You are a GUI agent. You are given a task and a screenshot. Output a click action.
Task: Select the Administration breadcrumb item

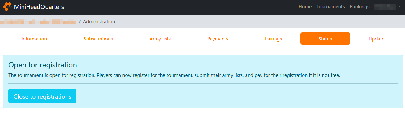click(99, 22)
